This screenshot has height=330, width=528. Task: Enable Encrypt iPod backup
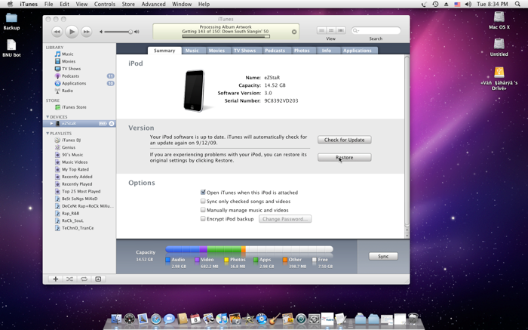(203, 219)
